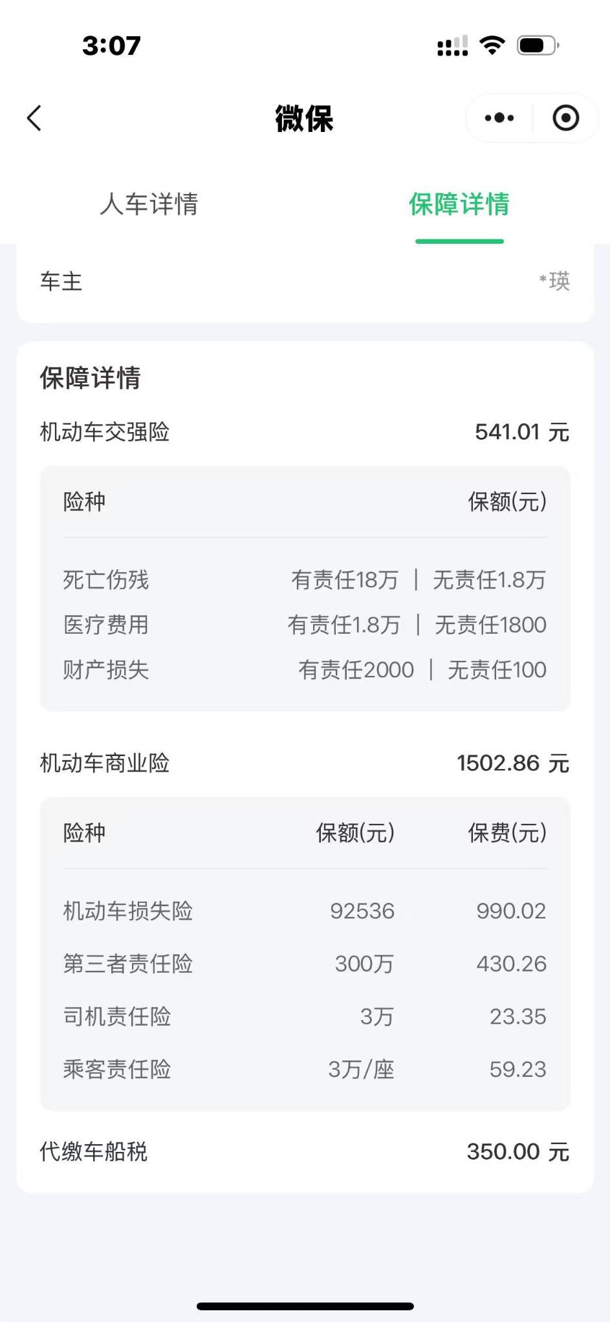
Task: Tap the 医疗费用 coverage row
Action: click(x=305, y=625)
